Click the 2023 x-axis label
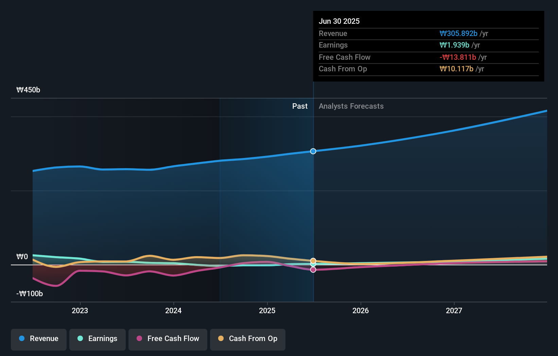The height and width of the screenshot is (356, 558). coord(80,311)
